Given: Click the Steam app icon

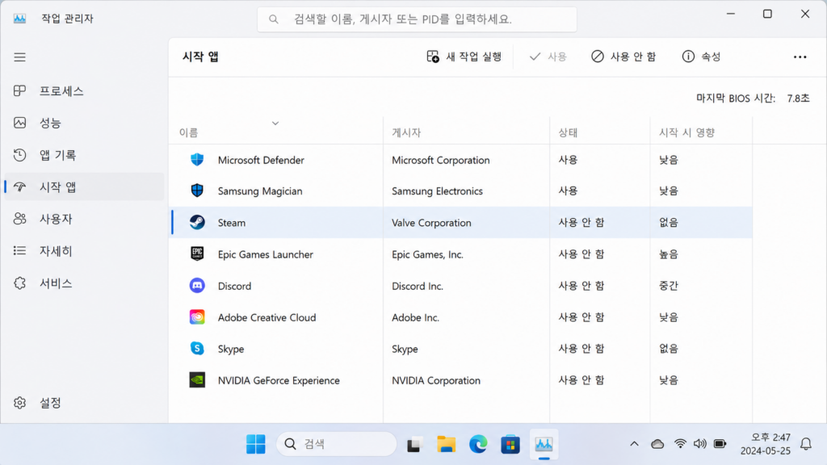Looking at the screenshot, I should pos(197,223).
